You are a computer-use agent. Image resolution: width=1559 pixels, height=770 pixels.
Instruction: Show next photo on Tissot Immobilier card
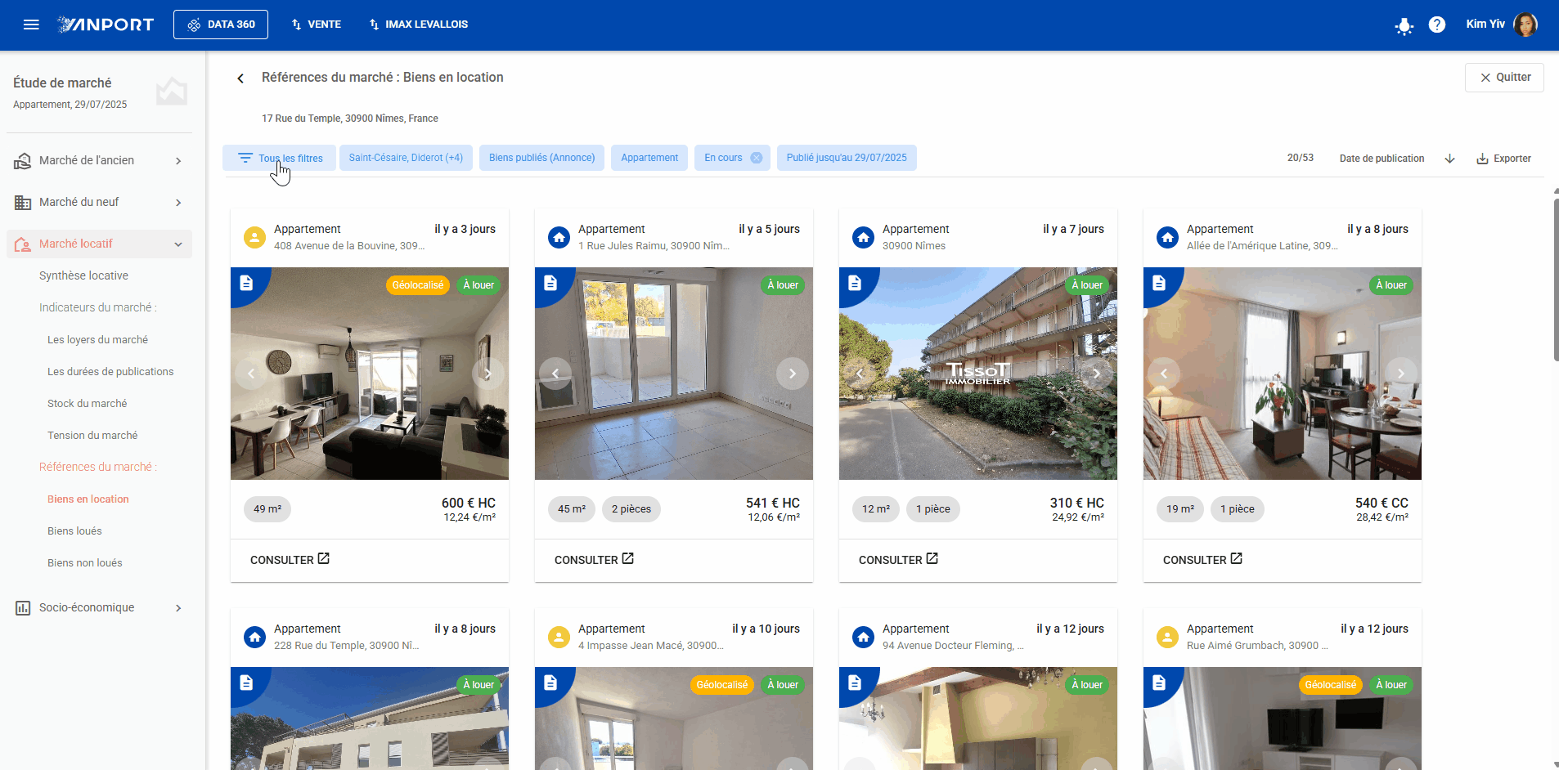(x=1096, y=374)
